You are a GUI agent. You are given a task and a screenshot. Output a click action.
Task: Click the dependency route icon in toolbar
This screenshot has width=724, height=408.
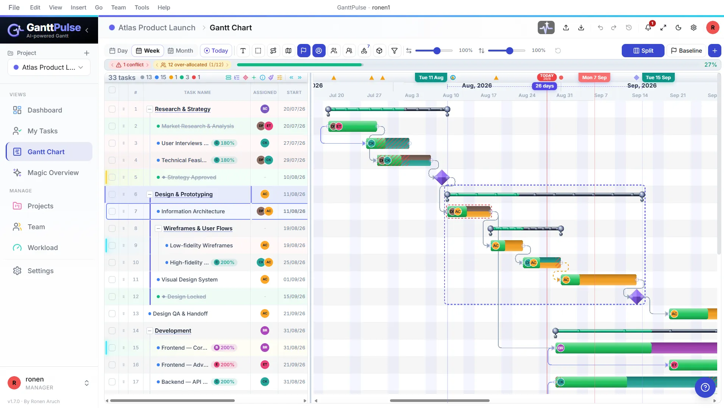tap(273, 51)
